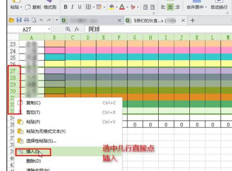232x171 pixels.
Task: Add a new document tab with plus
Action: click(x=193, y=20)
